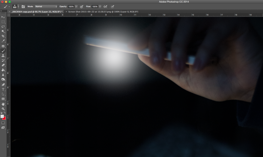The width and height of the screenshot is (263, 157).
Task: Close the Screen Shot png document tab
Action: tap(66, 12)
